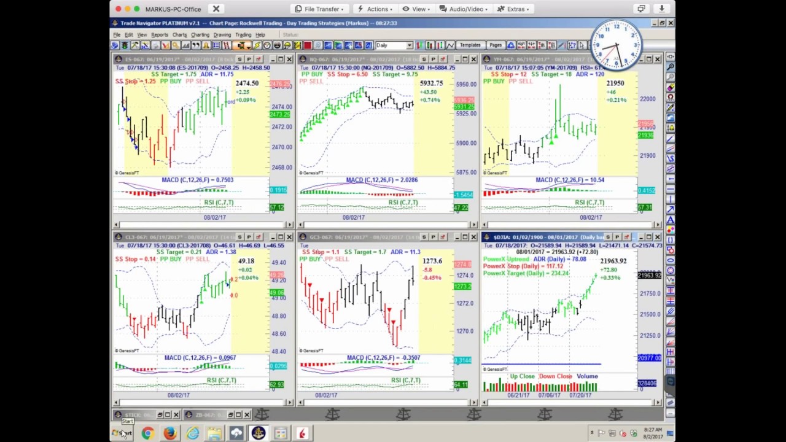Click the hammer tools toolbar icon
The height and width of the screenshot is (442, 786).
tap(134, 45)
